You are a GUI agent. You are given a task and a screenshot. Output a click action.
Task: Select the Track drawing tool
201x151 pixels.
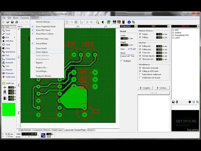coord(6,34)
